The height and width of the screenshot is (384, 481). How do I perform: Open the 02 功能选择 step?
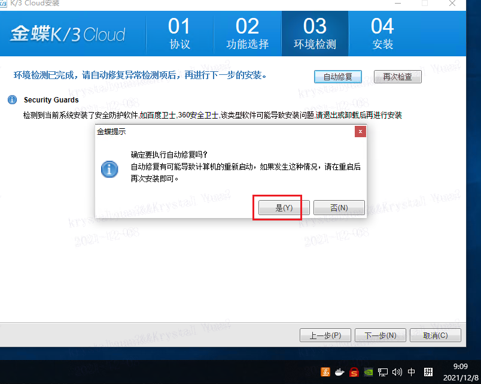point(246,33)
